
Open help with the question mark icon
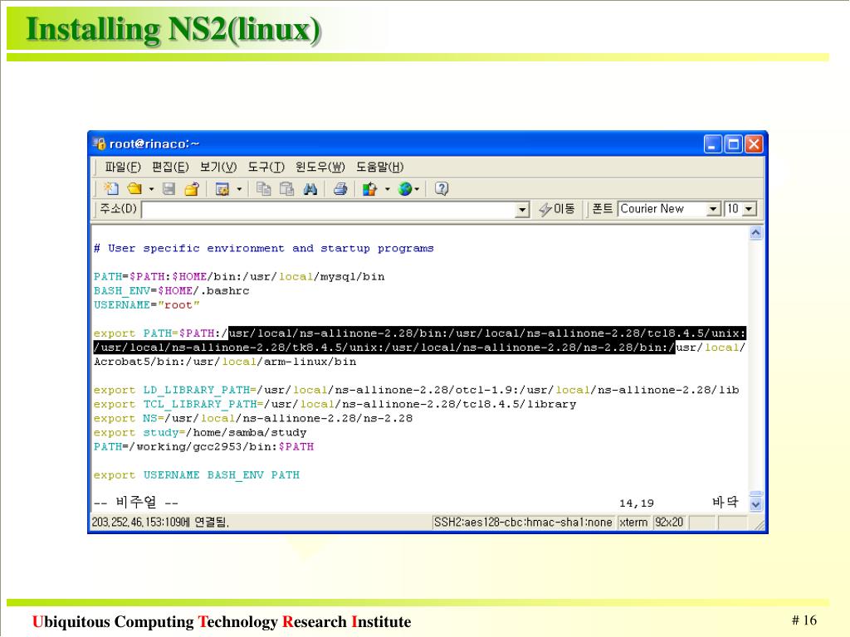click(x=442, y=189)
